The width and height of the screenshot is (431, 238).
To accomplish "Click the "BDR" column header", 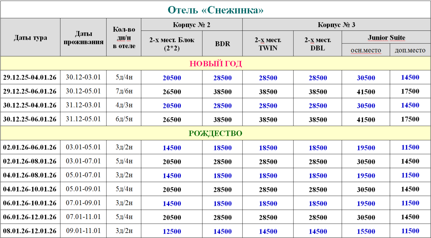I will 222,44.
